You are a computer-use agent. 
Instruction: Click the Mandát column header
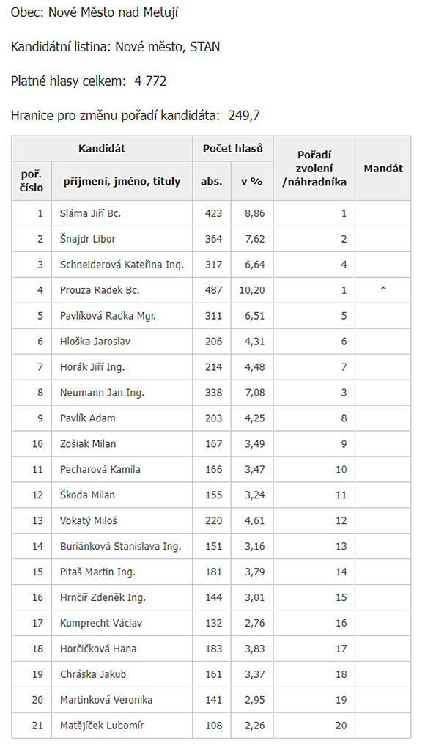coord(383,168)
